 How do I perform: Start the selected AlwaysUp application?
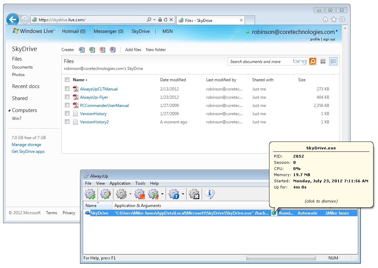(x=121, y=194)
